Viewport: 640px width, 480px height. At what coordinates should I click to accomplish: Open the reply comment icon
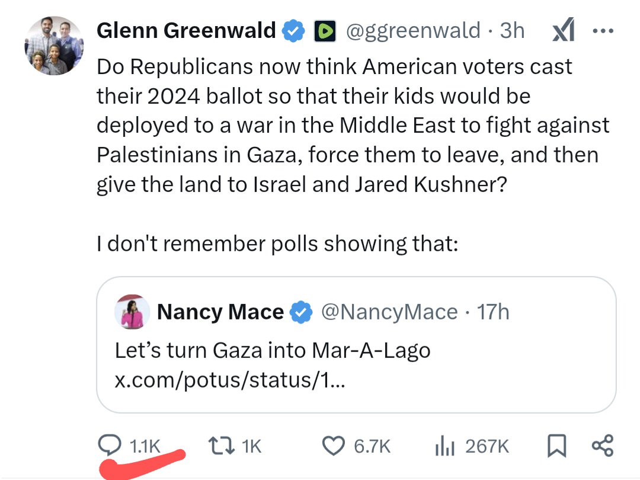[110, 445]
